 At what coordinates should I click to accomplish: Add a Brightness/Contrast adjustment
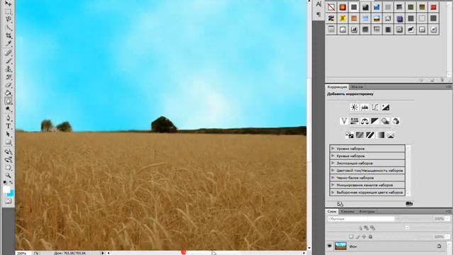pos(354,107)
